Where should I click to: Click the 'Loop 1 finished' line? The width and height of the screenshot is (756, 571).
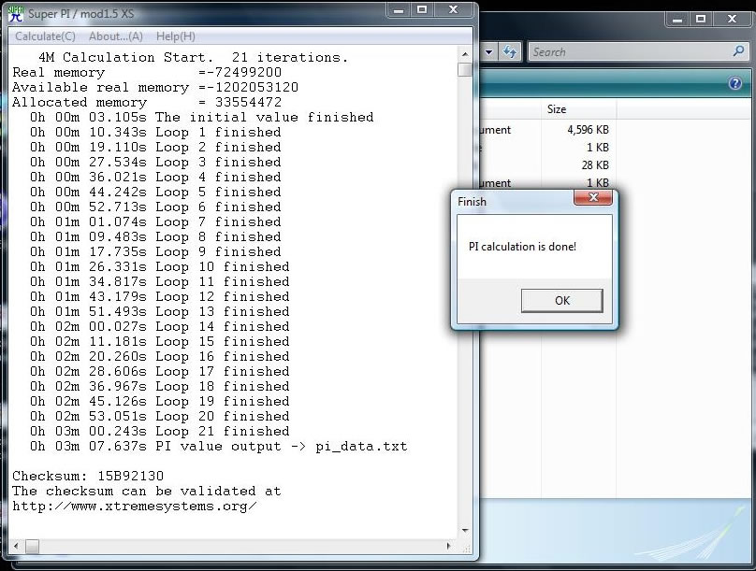point(155,132)
